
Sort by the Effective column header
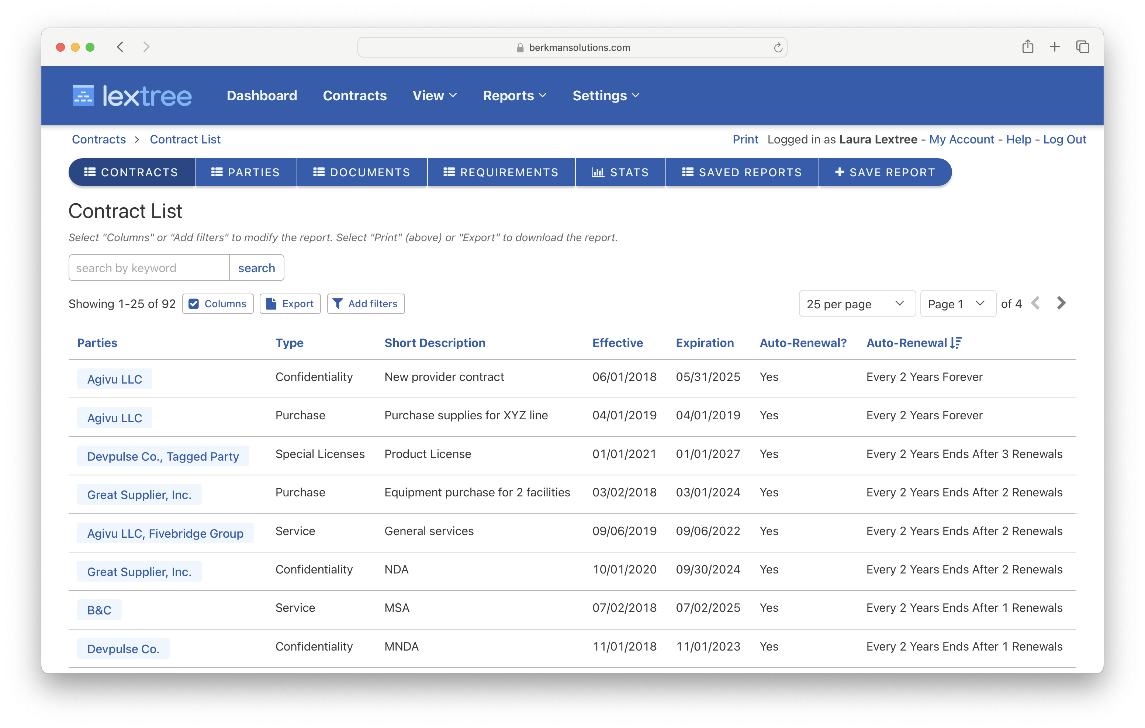(x=617, y=343)
